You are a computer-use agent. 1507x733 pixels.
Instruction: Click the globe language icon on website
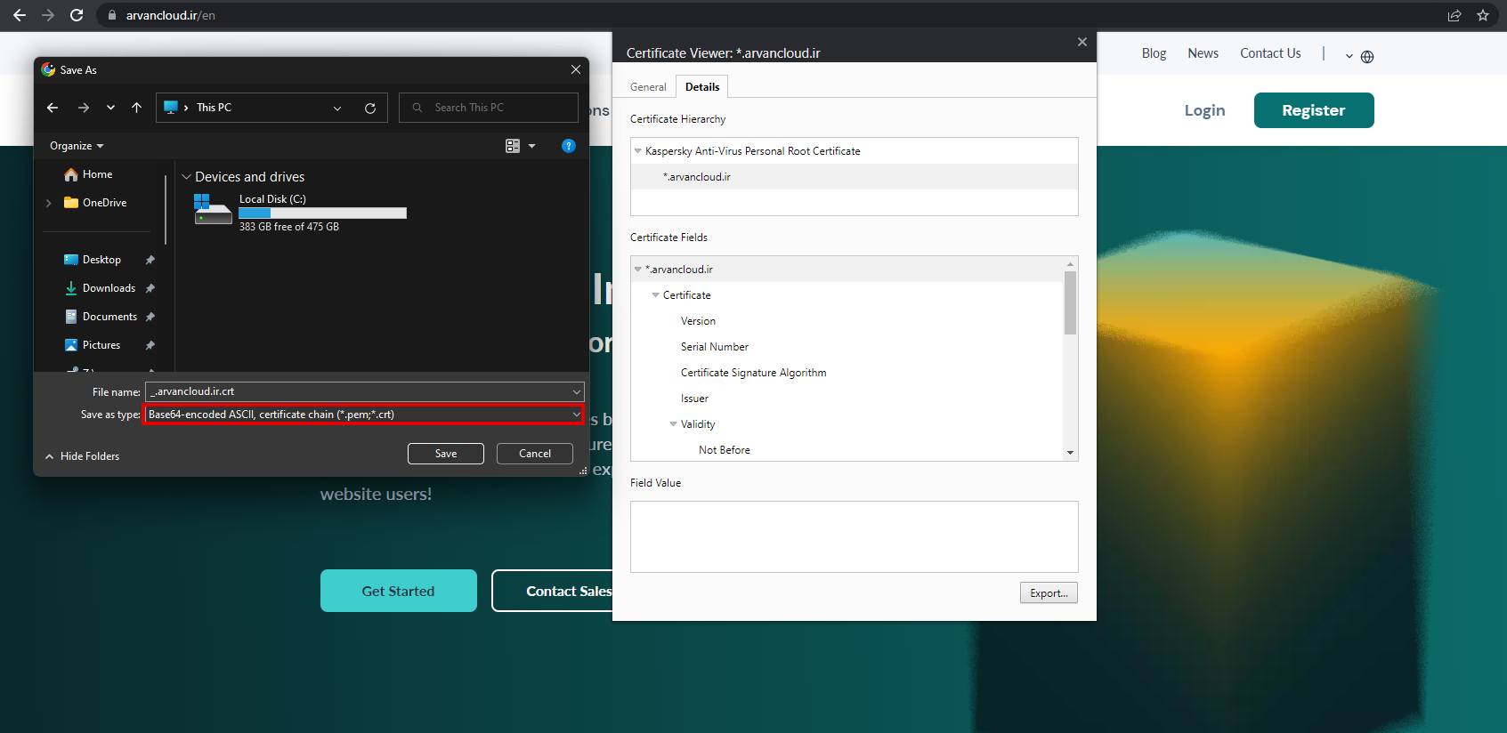(1367, 57)
